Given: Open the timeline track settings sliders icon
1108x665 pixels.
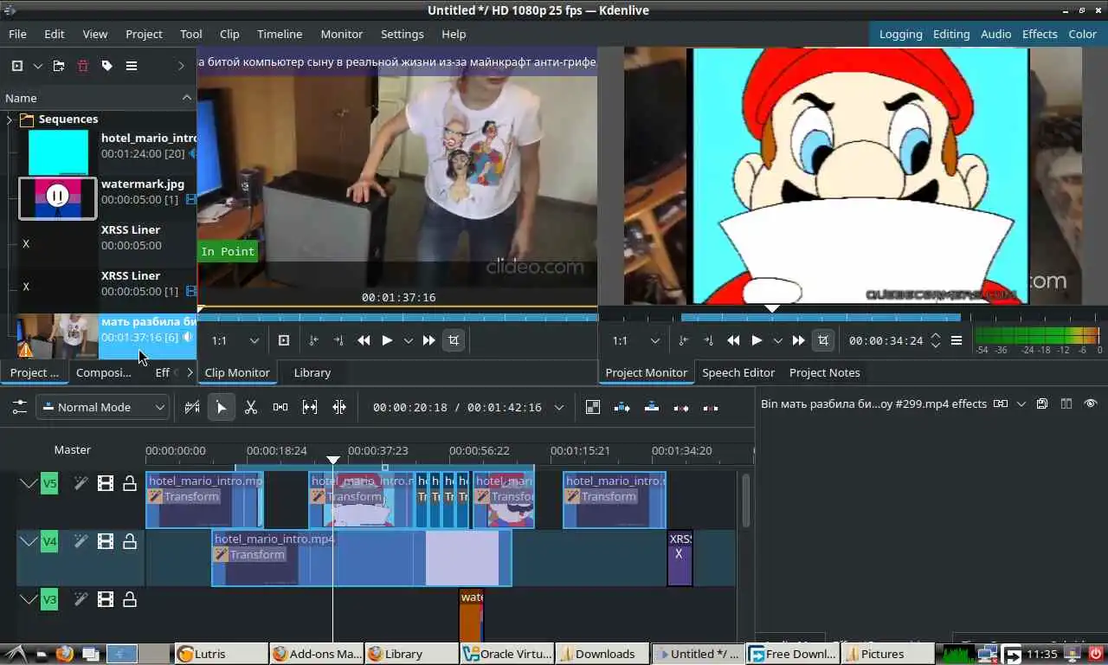Looking at the screenshot, I should (x=19, y=407).
